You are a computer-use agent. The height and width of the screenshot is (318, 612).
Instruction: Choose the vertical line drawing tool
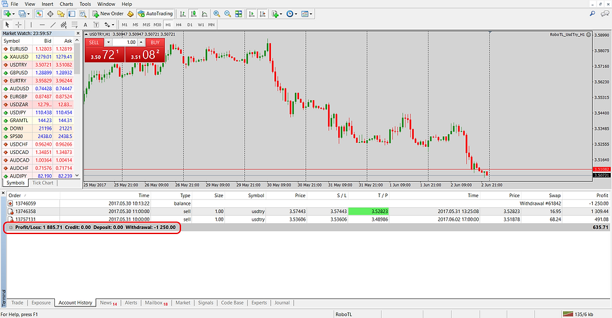[x=31, y=25]
